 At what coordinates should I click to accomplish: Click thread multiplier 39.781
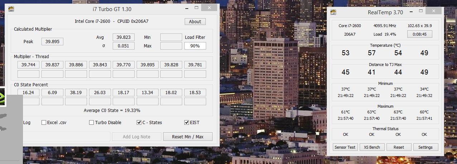point(195,65)
